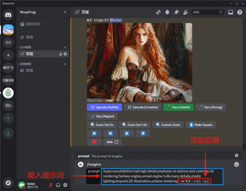
Task: Click Upscale (Creative) button
Action: tap(143, 107)
